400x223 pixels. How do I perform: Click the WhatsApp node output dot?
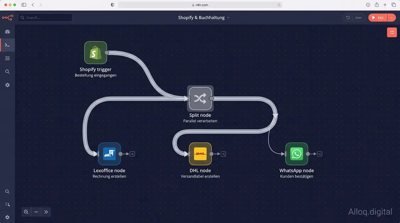(308, 154)
